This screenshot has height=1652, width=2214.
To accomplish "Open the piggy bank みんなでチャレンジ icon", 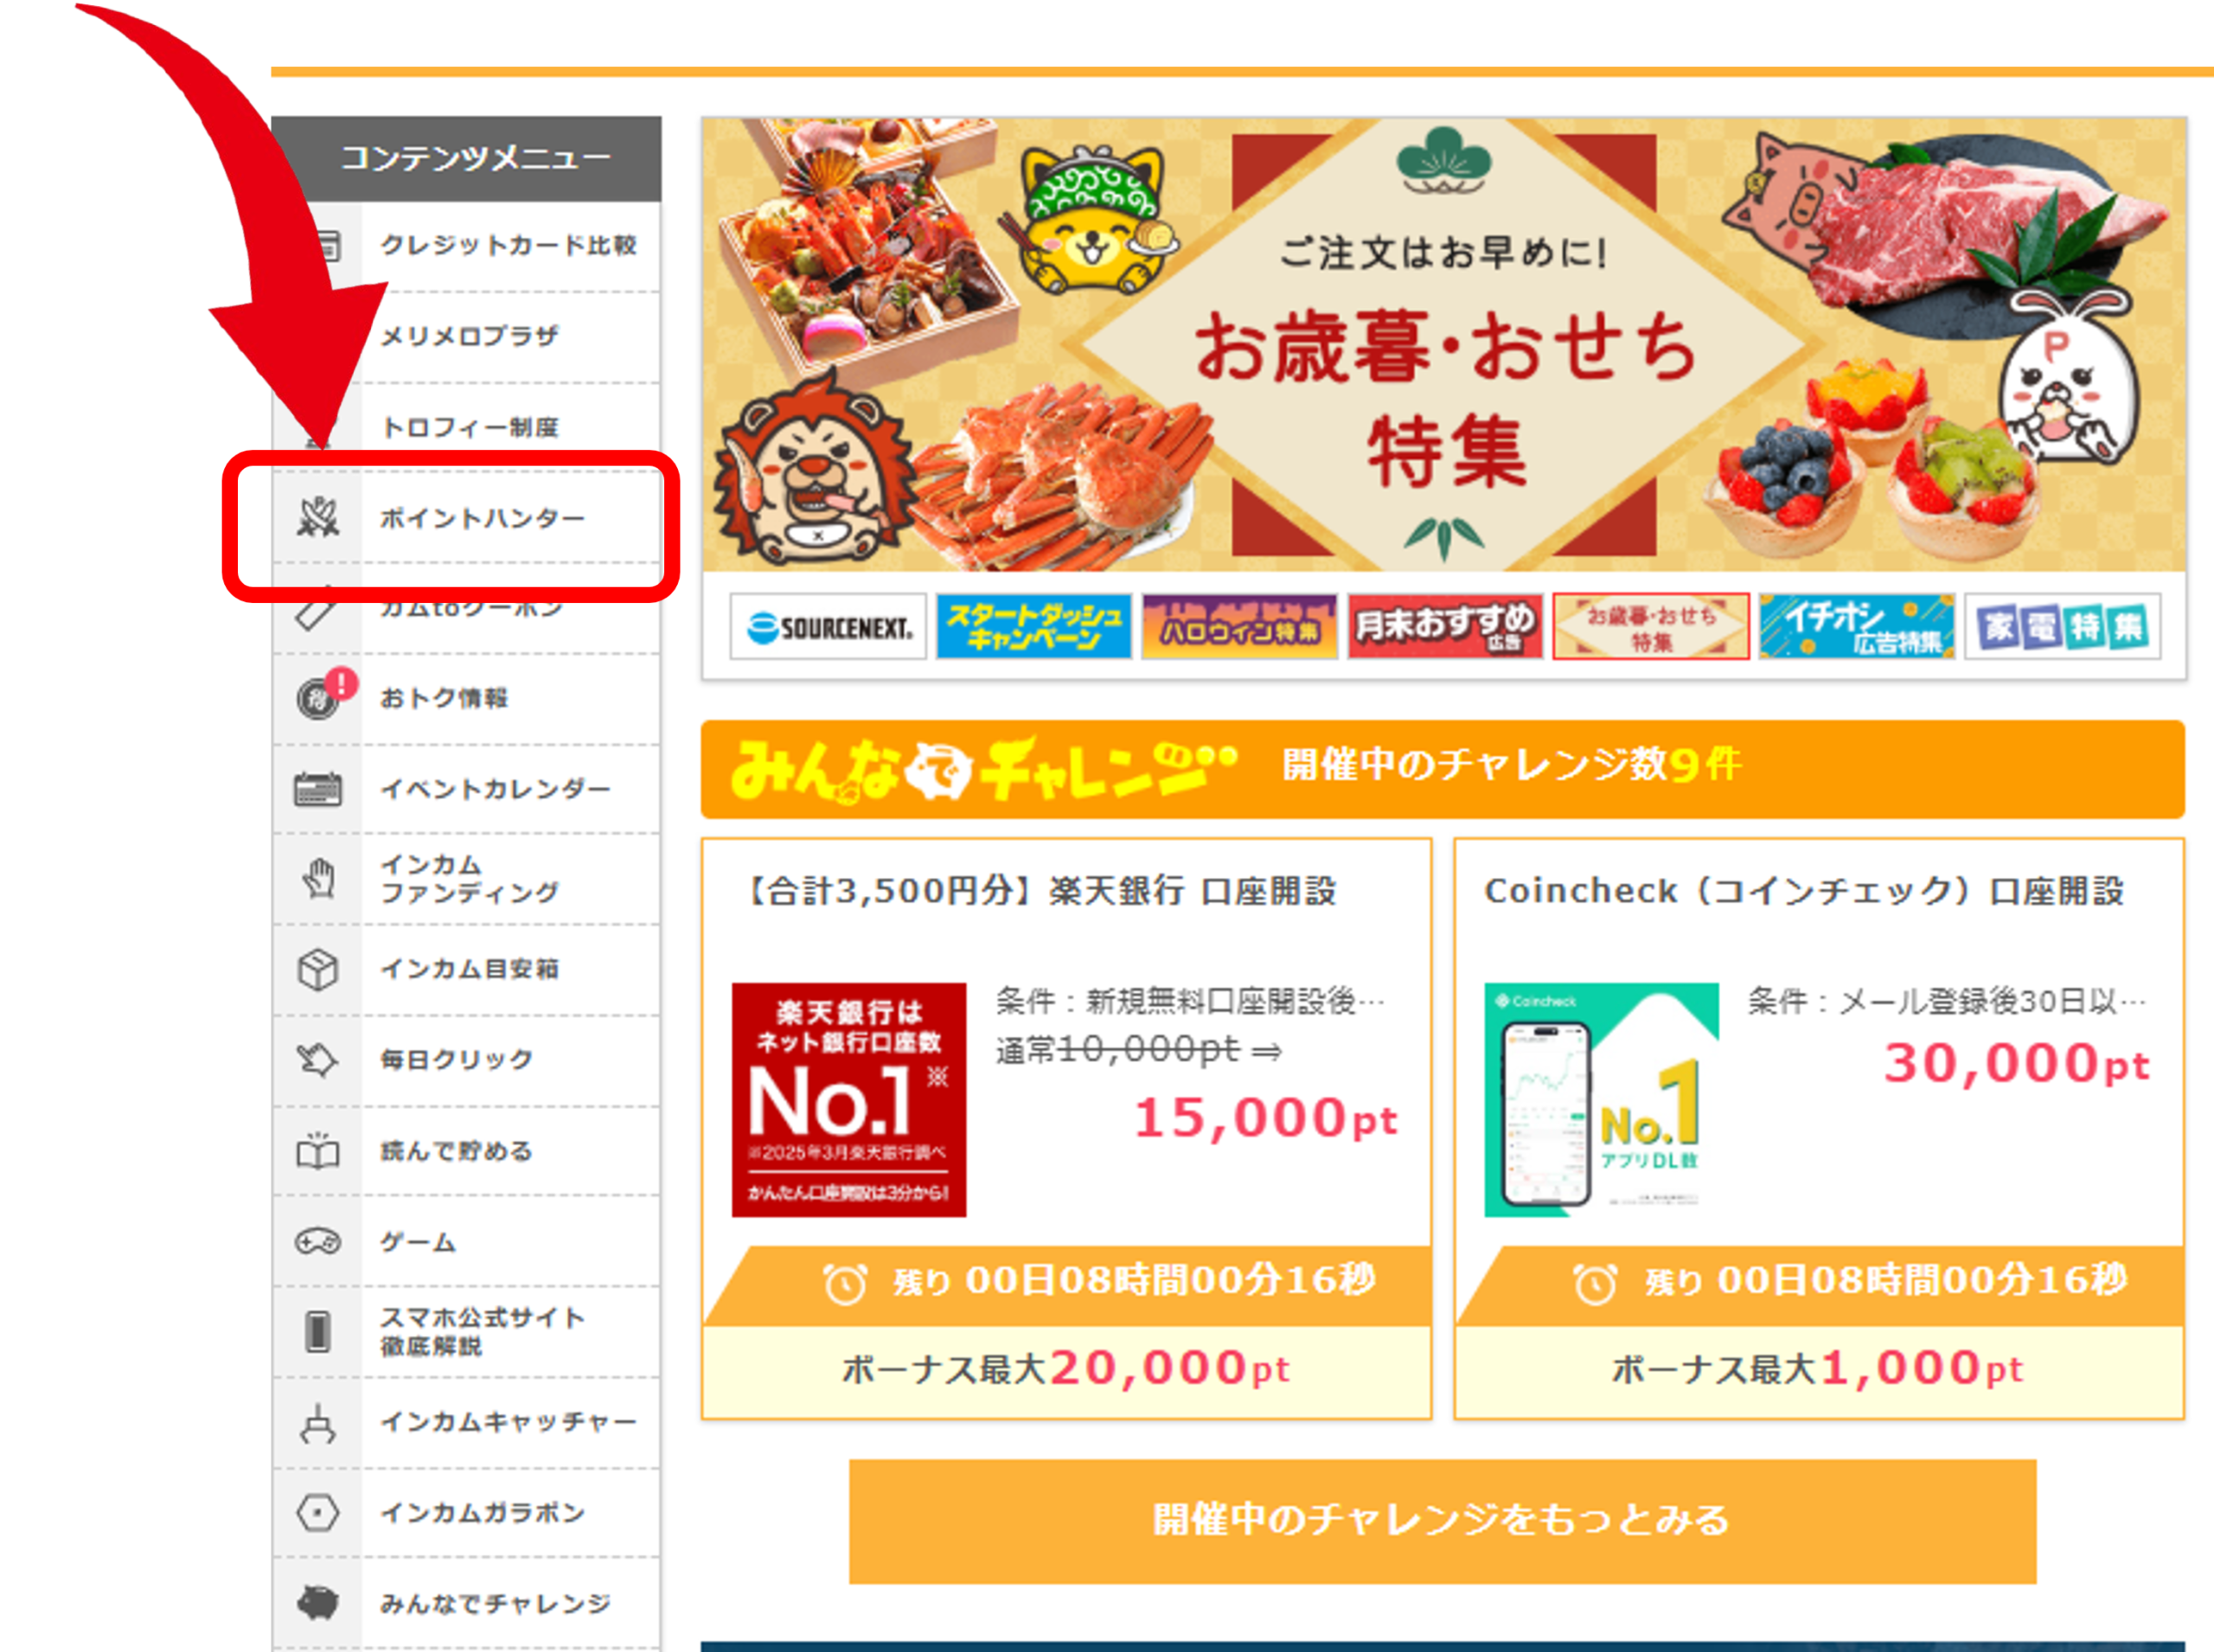I will click(318, 1603).
